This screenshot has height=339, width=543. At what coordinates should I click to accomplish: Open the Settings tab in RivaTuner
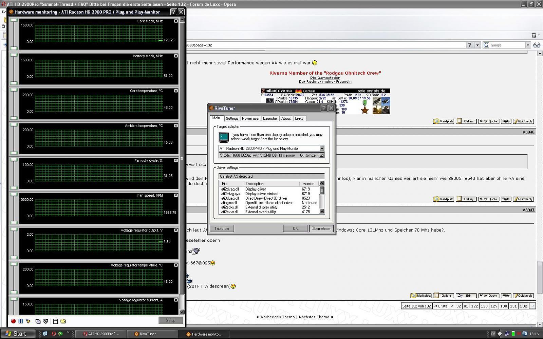[x=232, y=118]
